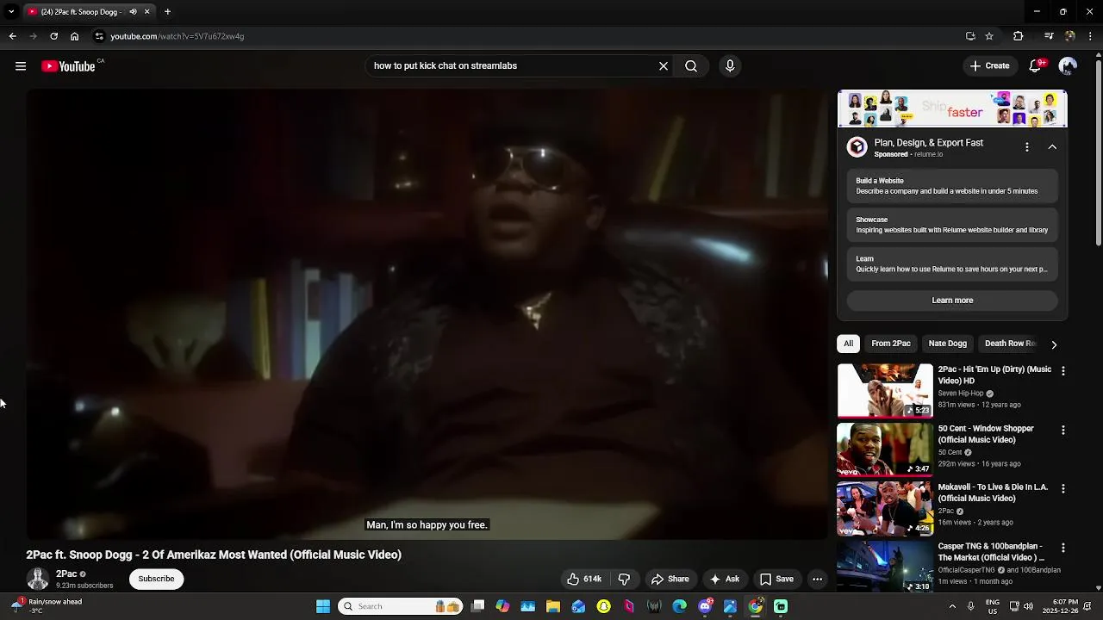Open Chrome three-dot menu
This screenshot has width=1103, height=620.
1091,36
